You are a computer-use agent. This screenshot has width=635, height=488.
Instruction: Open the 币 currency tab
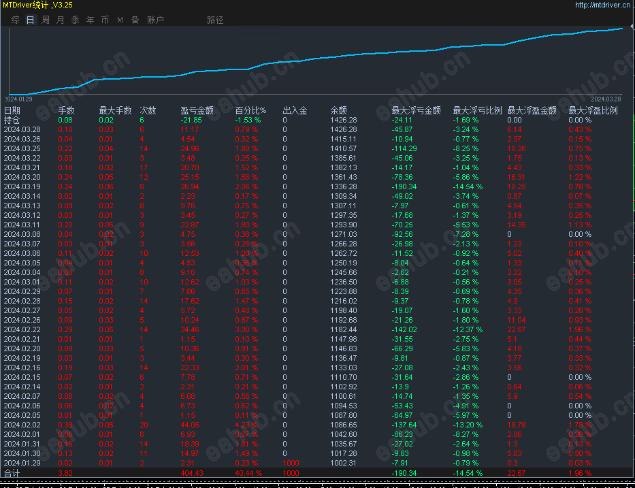105,20
